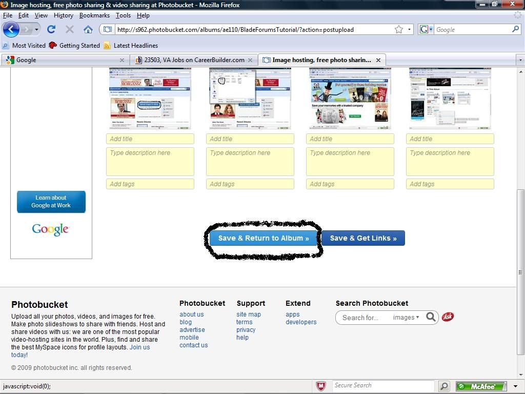Click description box under first image

point(150,162)
